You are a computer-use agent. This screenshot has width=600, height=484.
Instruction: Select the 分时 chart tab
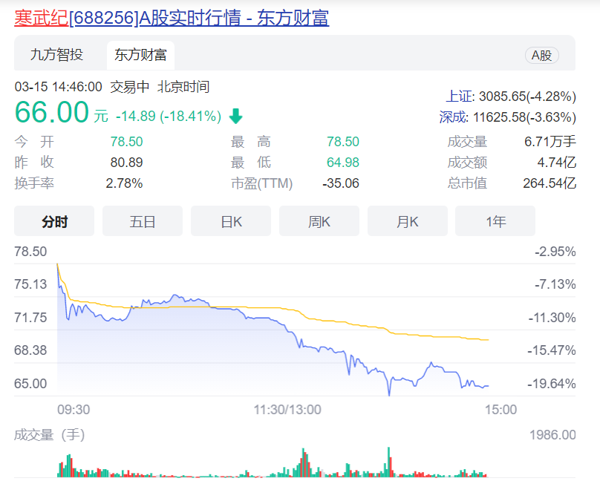click(x=54, y=221)
